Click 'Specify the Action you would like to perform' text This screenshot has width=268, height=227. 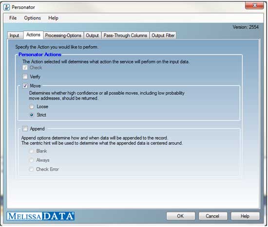pos(57,47)
